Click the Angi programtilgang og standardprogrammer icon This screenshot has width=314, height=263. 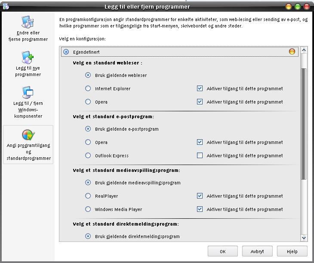pyautogui.click(x=28, y=135)
